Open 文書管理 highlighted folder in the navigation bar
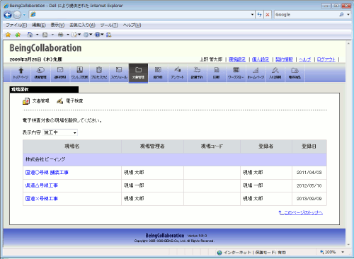 coord(138,73)
